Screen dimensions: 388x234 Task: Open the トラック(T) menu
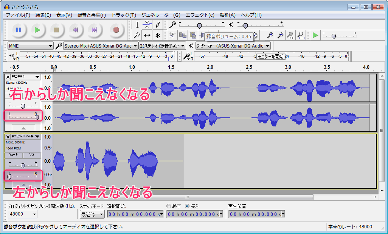124,15
